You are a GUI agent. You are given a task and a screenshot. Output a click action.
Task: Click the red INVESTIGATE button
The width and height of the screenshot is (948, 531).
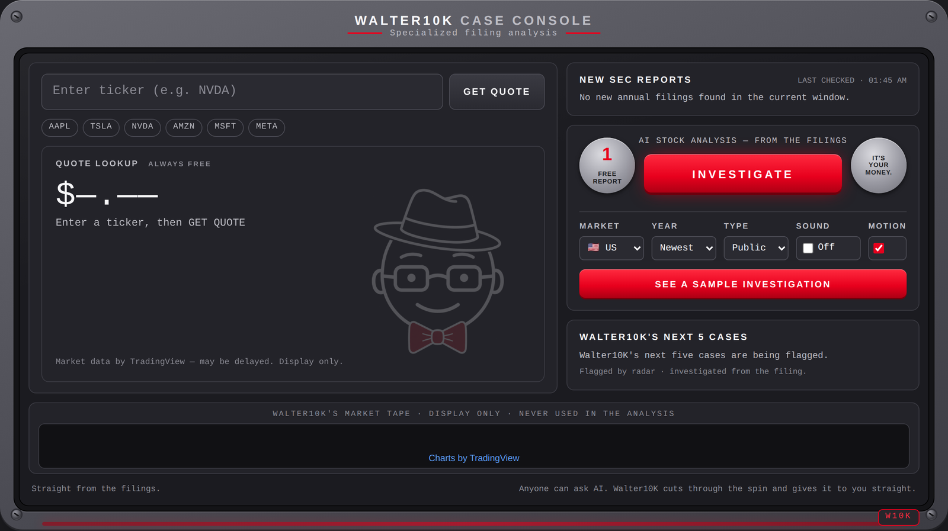point(742,174)
